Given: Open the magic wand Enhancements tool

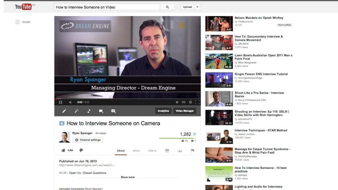Looking at the screenshot, I should pos(77,111).
